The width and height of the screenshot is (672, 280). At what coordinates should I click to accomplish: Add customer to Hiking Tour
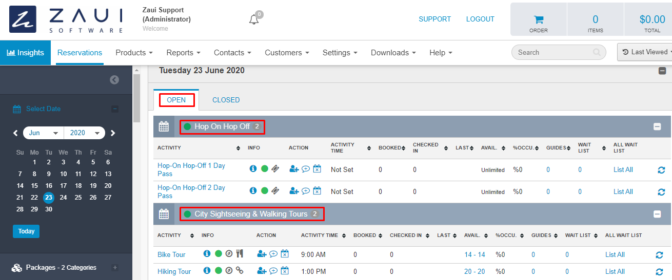[262, 270]
